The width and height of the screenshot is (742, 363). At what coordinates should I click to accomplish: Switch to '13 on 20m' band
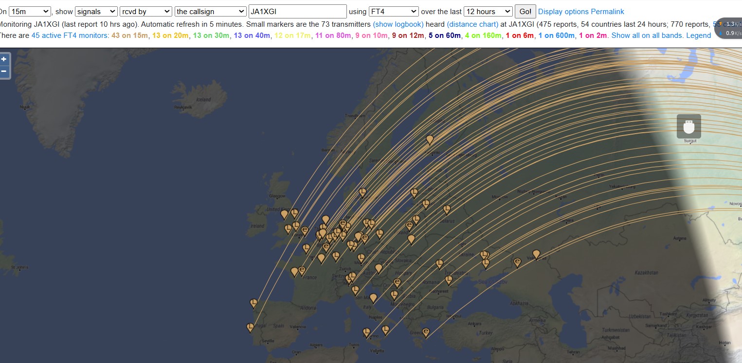click(171, 35)
